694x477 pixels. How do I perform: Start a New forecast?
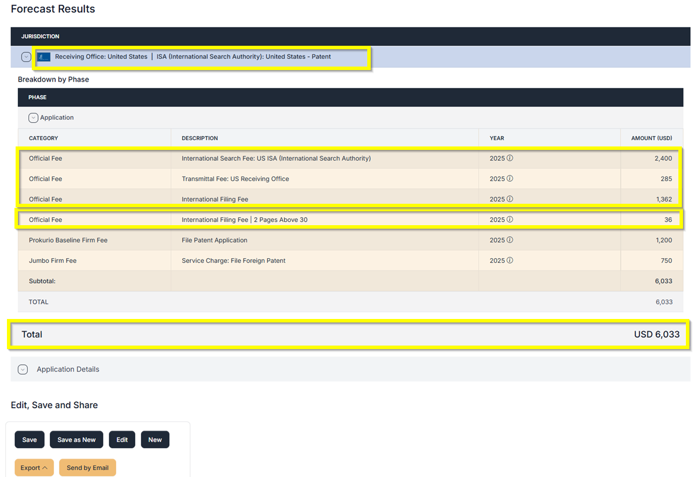(155, 439)
